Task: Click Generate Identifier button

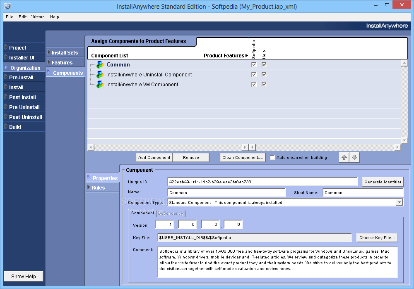Action: tap(383, 182)
